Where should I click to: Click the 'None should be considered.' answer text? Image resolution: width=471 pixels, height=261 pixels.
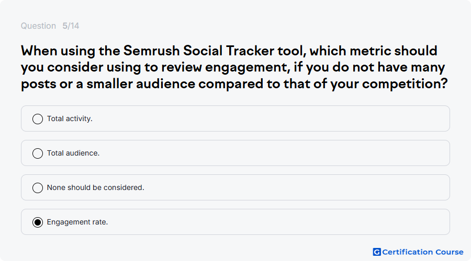(96, 187)
